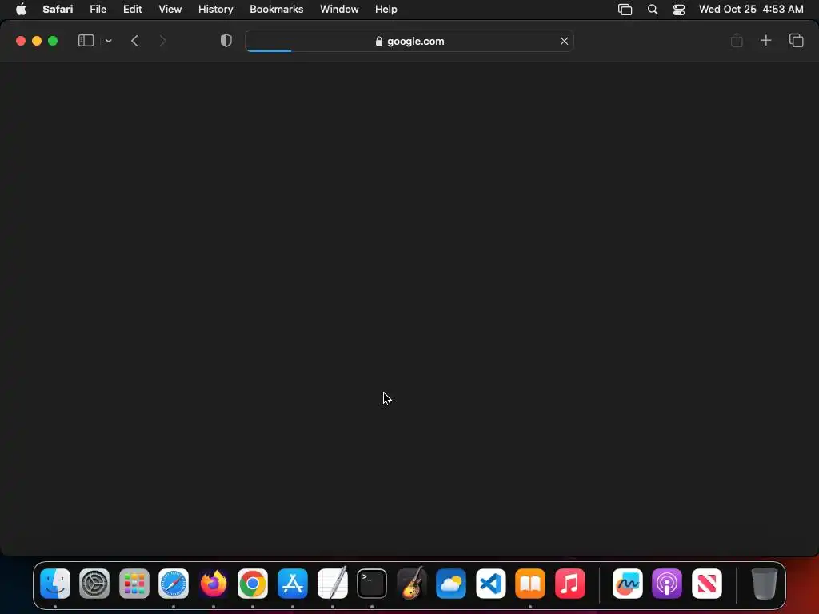819x614 pixels.
Task: Close the Safari window red button
Action: click(x=21, y=41)
